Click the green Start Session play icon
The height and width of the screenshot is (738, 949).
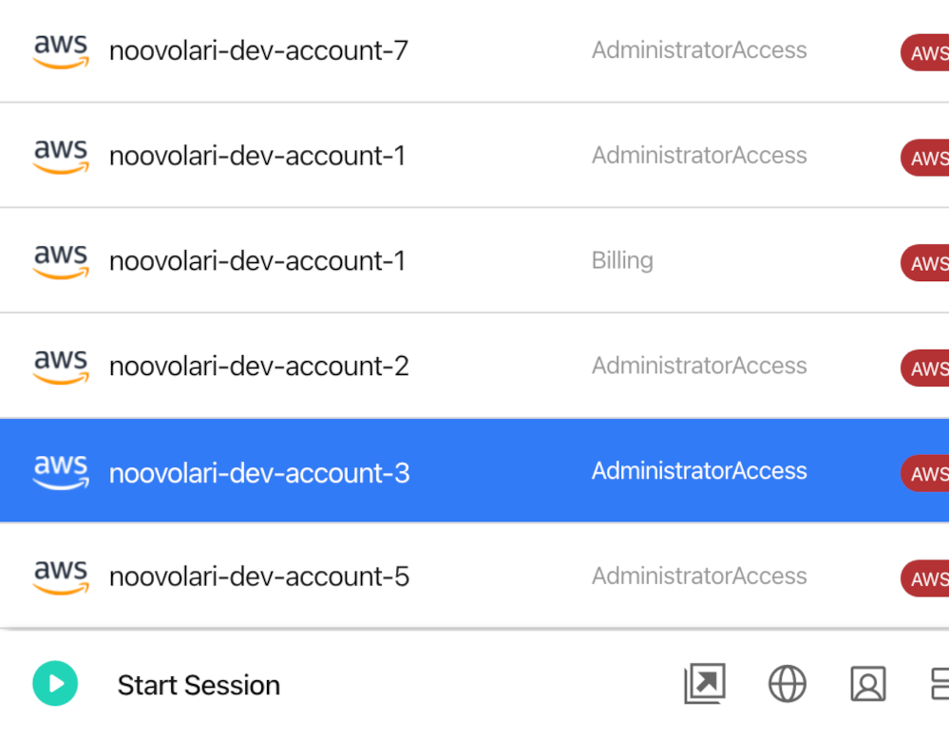click(55, 684)
